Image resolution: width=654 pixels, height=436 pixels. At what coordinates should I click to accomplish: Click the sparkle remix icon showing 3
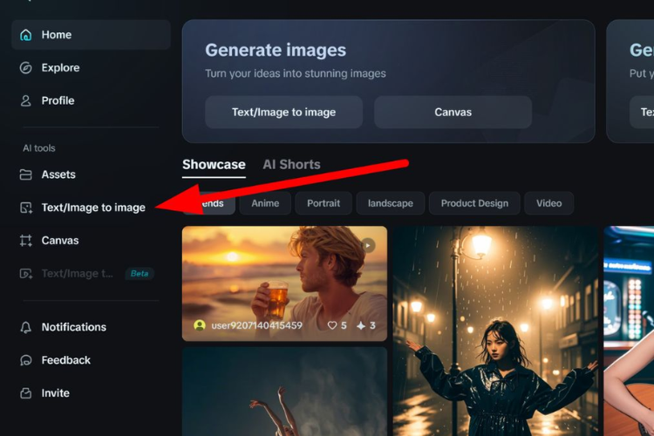361,325
